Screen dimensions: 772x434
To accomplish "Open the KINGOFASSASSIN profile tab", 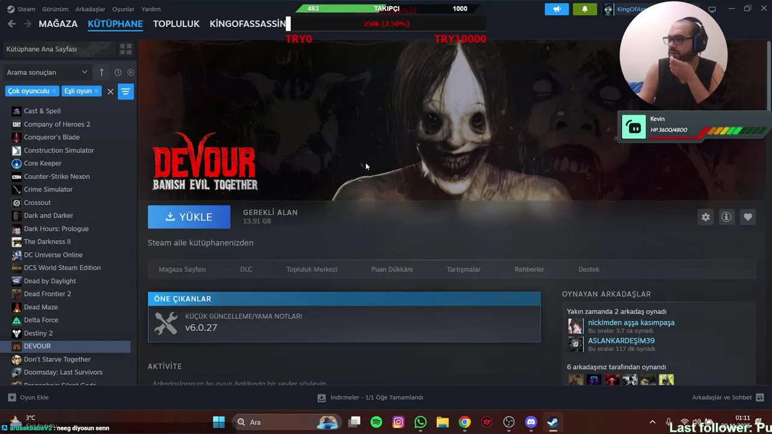I will [x=247, y=24].
